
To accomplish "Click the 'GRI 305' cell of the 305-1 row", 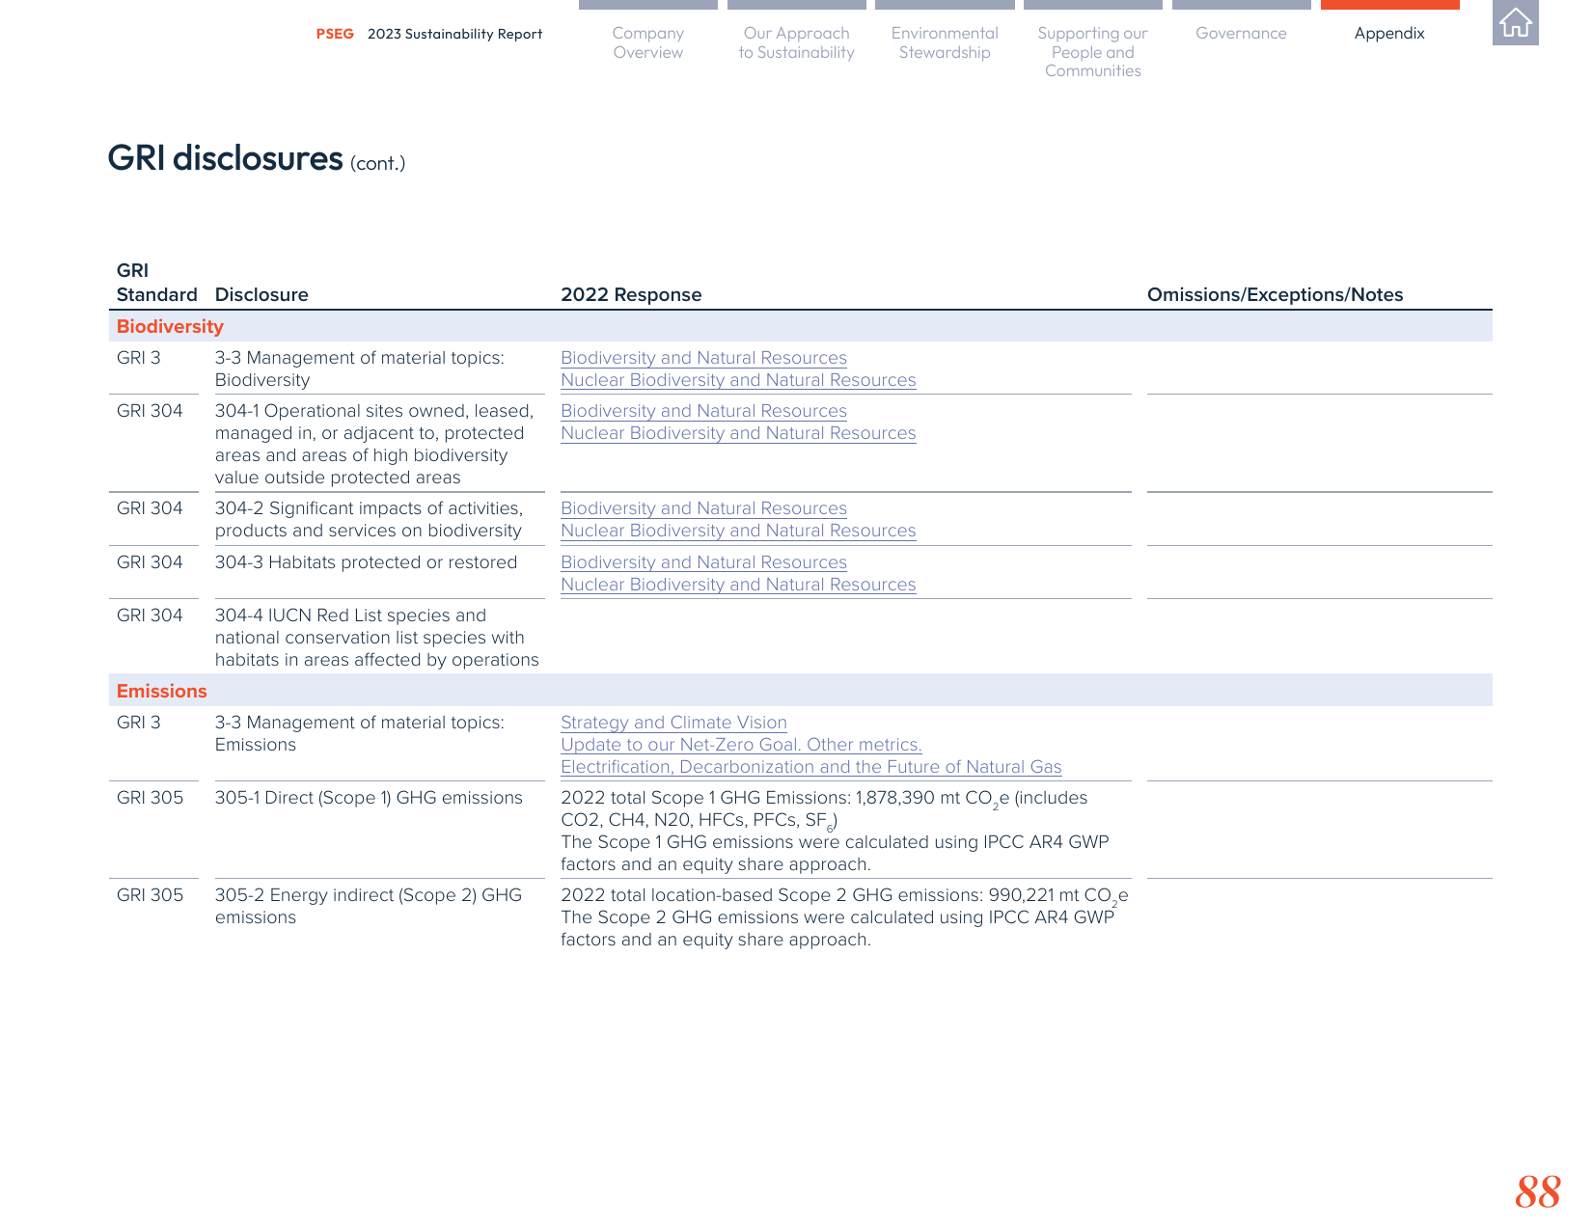I will [x=150, y=798].
